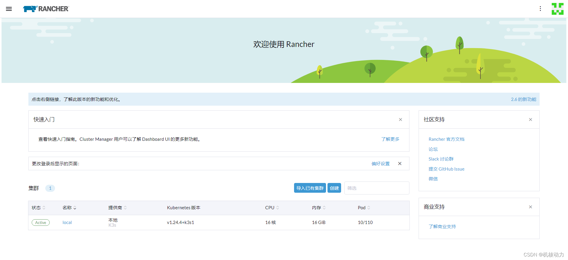
Task: Open the 论坛 link
Action: pyautogui.click(x=433, y=149)
